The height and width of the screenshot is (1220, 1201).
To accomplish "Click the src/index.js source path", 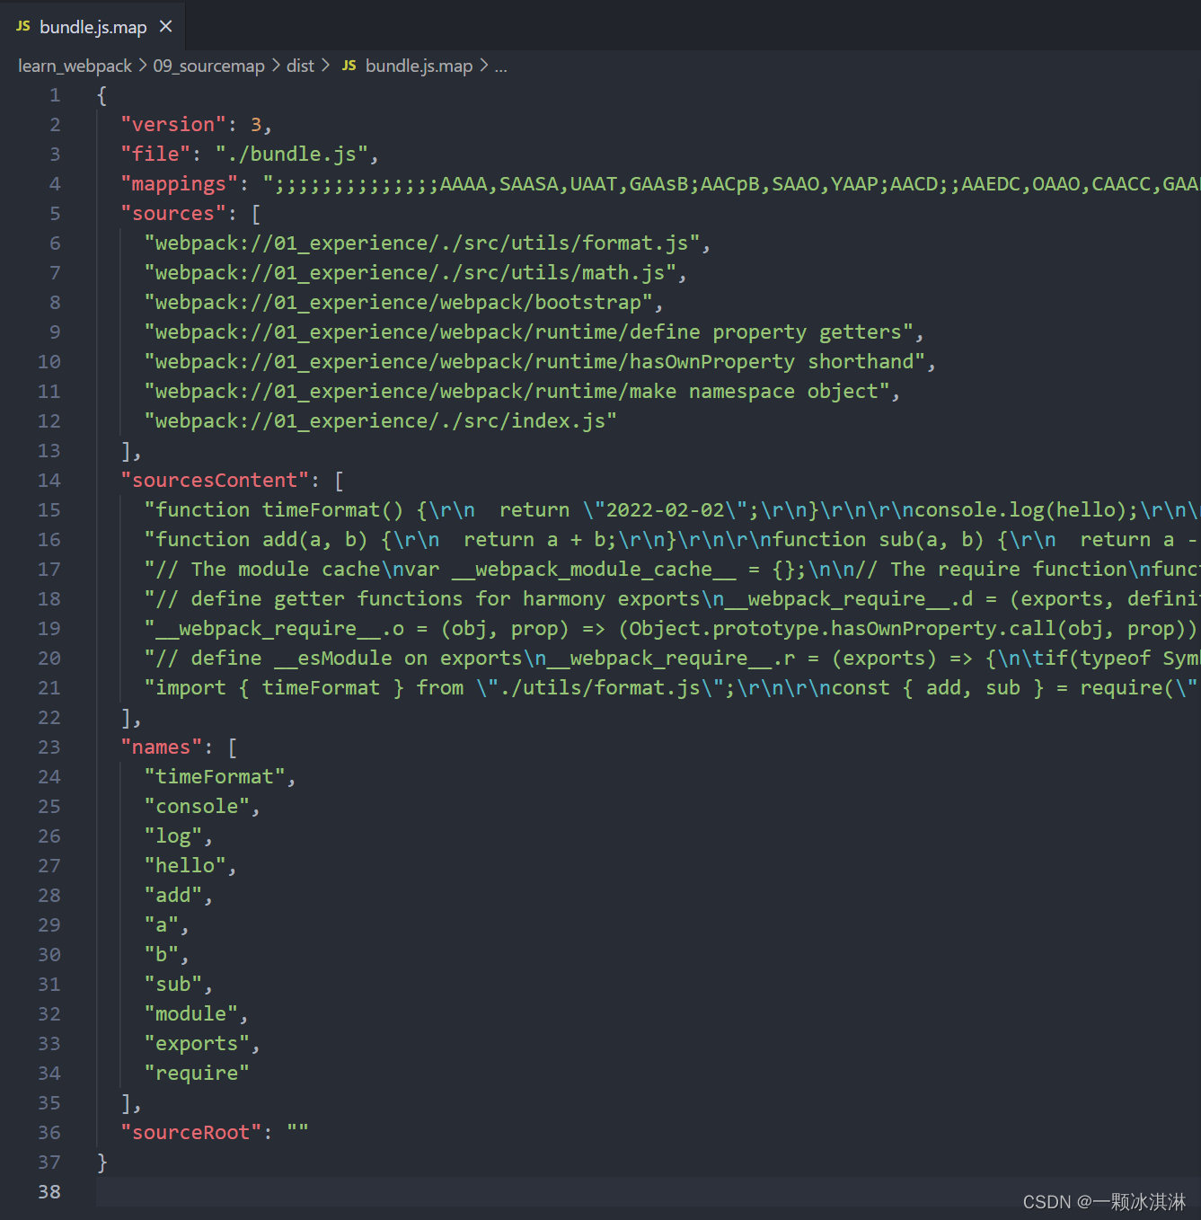I will [381, 421].
